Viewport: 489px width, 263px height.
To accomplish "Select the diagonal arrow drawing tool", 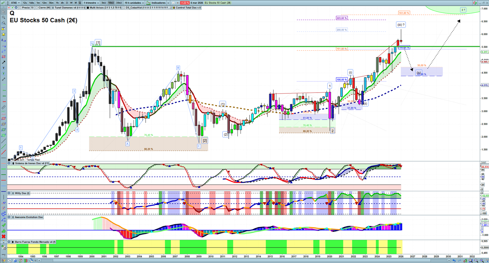I will click(x=3, y=62).
